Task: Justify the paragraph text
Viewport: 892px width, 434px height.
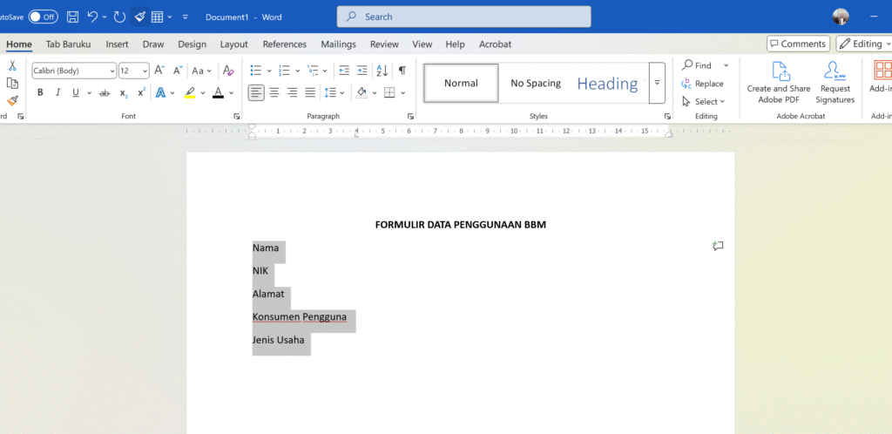Action: [x=310, y=92]
